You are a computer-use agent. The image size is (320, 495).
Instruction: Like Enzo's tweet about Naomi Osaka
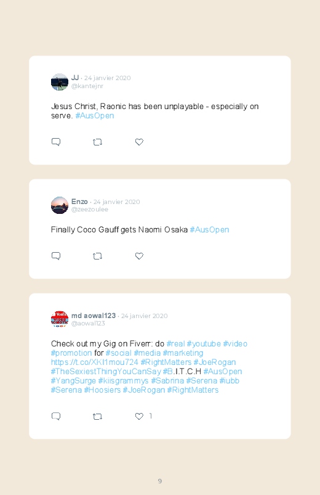click(x=139, y=256)
